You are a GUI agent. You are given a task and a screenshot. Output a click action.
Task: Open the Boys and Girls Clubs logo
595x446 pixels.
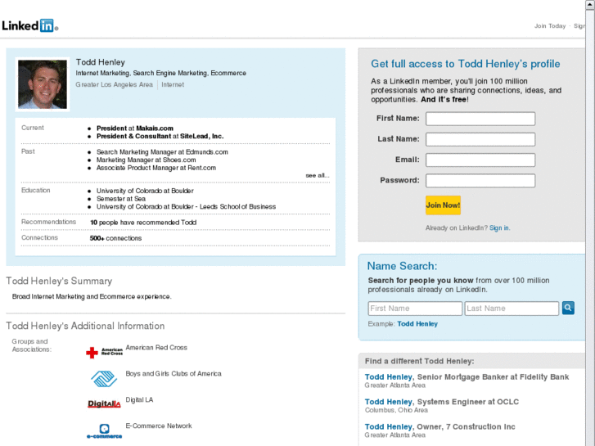[x=104, y=379]
